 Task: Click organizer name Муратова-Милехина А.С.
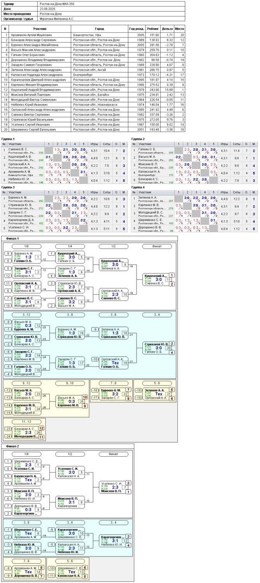tap(57, 19)
